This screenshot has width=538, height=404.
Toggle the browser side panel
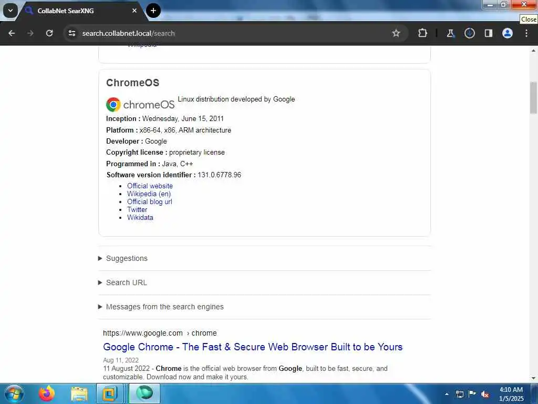[x=489, y=33]
